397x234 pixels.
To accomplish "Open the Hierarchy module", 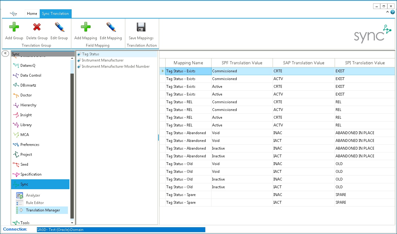I will click(40, 105).
